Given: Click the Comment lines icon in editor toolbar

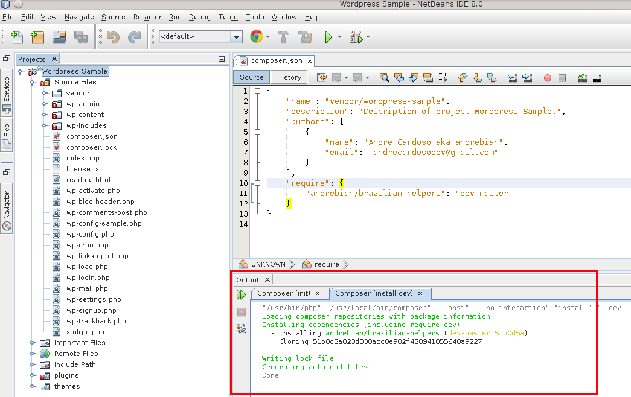Looking at the screenshot, I should [x=582, y=78].
